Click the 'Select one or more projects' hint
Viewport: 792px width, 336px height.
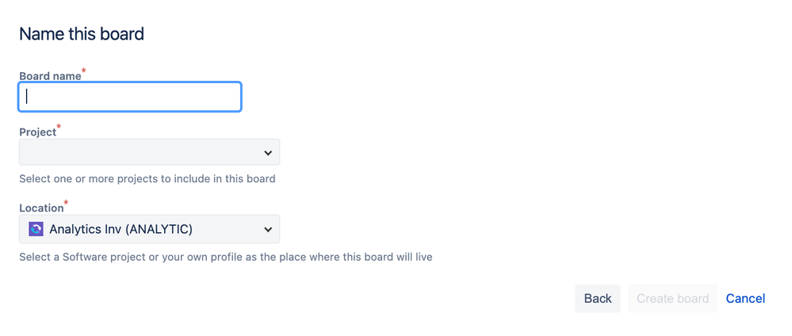point(147,178)
